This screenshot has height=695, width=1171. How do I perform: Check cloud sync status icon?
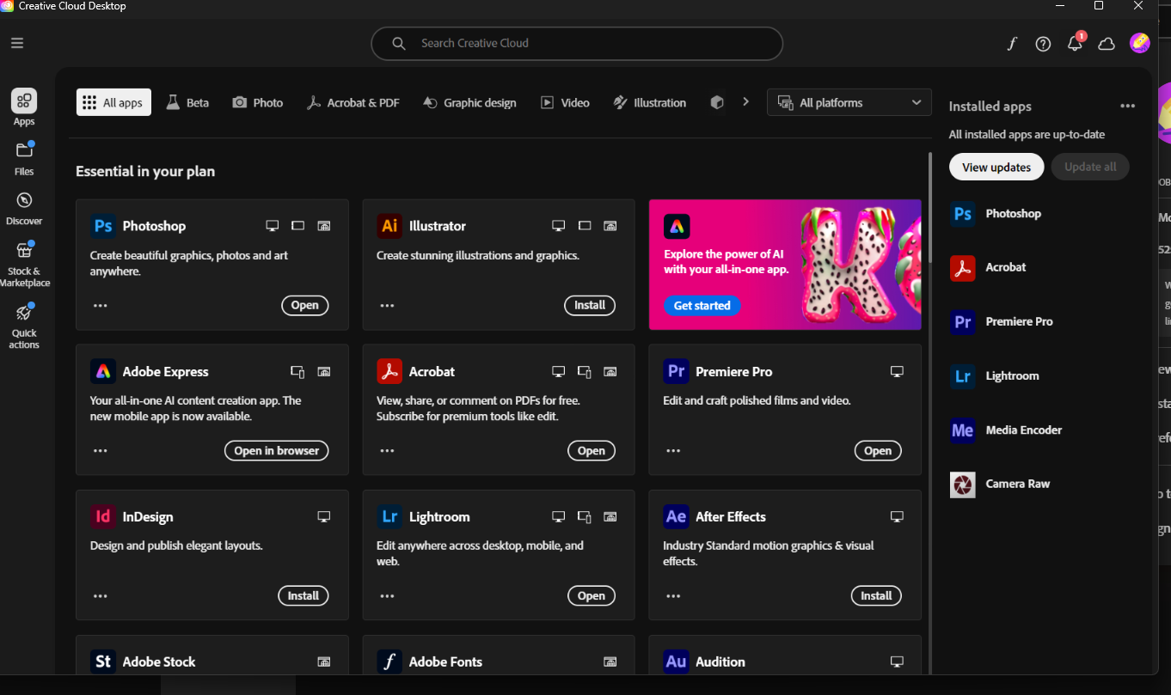click(1107, 44)
